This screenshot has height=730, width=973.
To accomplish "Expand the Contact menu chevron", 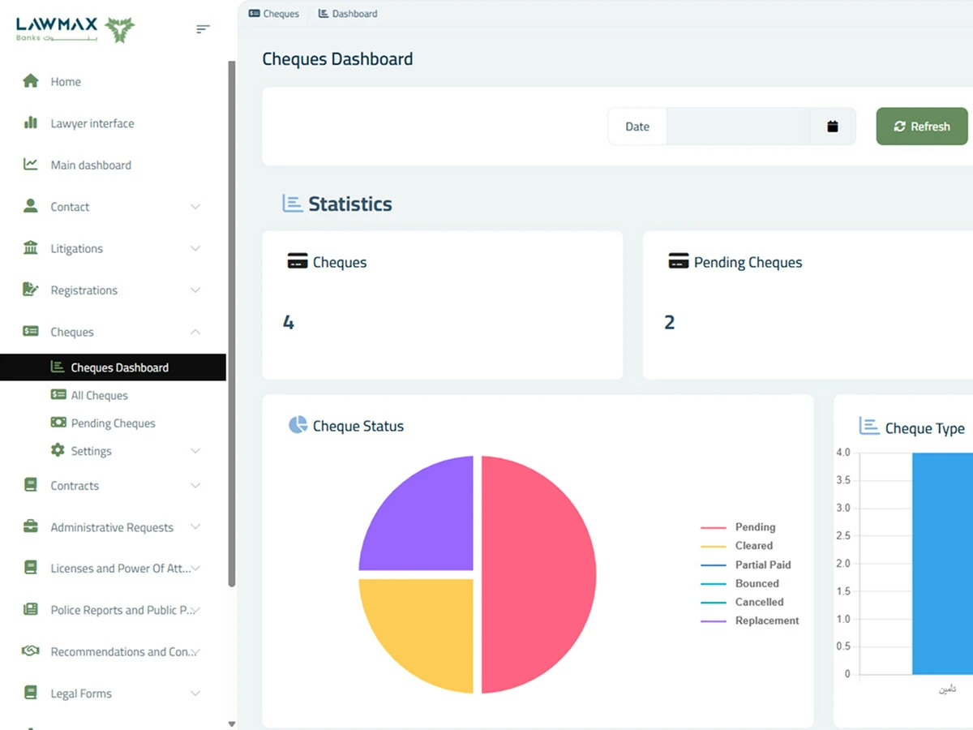I will click(195, 207).
